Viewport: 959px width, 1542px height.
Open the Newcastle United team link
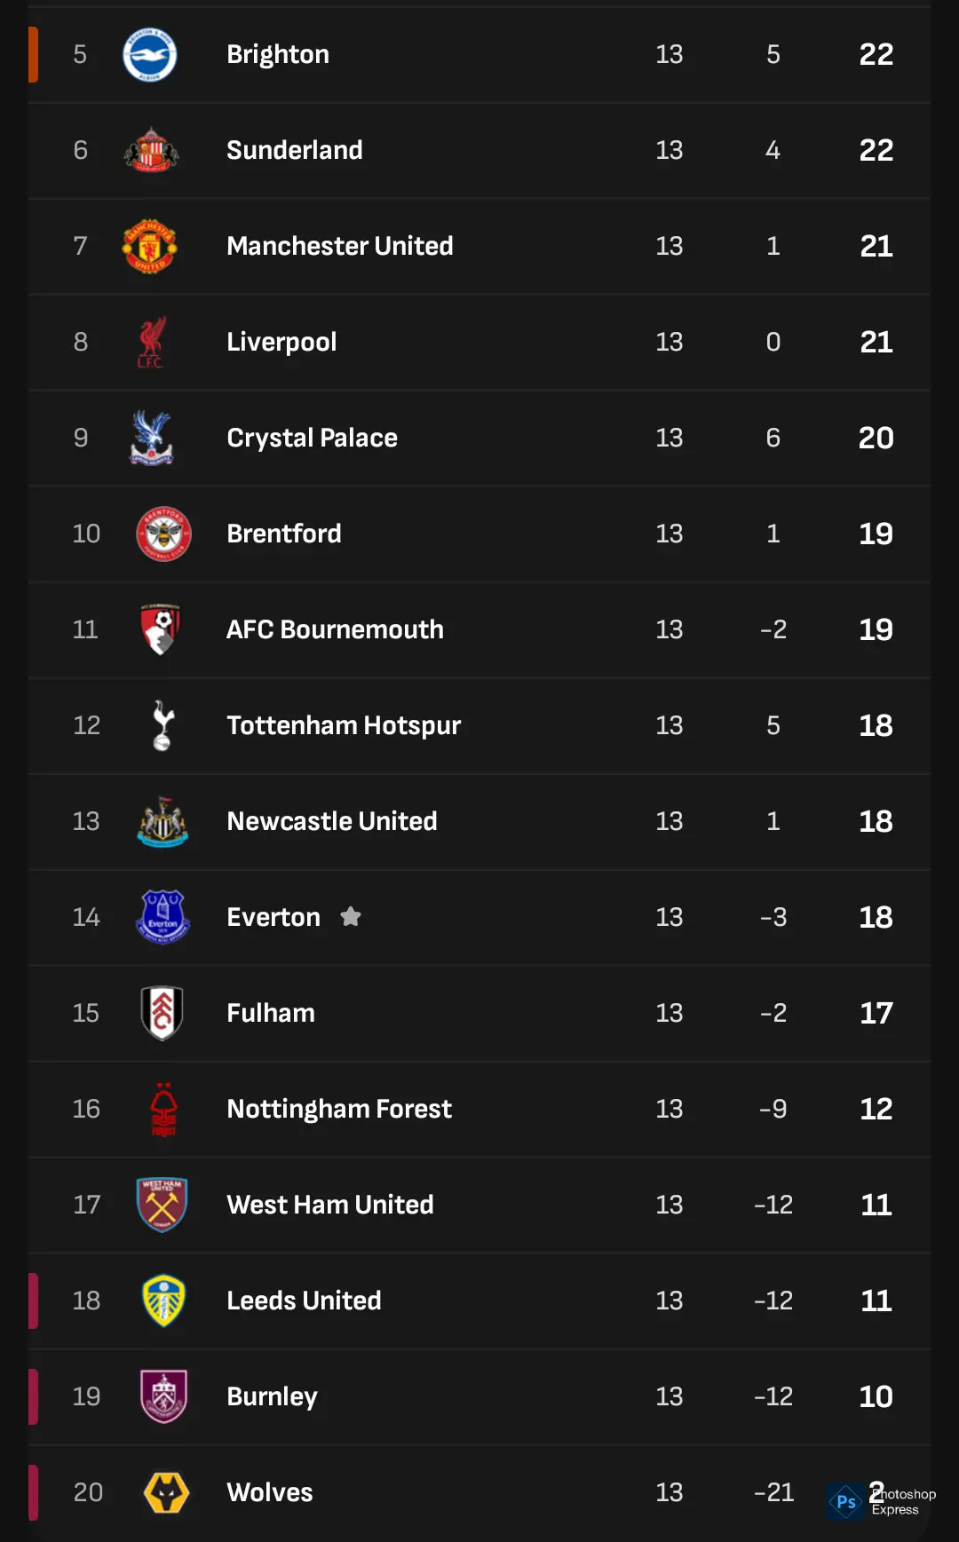(331, 821)
